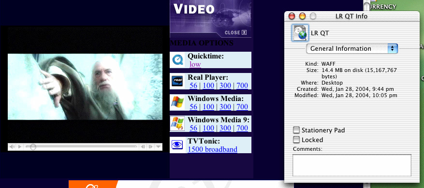The image size is (424, 188).
Task: Play the video in the player
Action: [20, 147]
